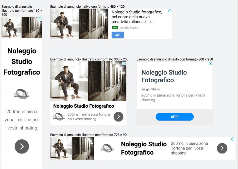The width and height of the screenshot is (238, 169).
Task: Select the studio photo atop the 160 × 600 ad
Action: (x=22, y=27)
